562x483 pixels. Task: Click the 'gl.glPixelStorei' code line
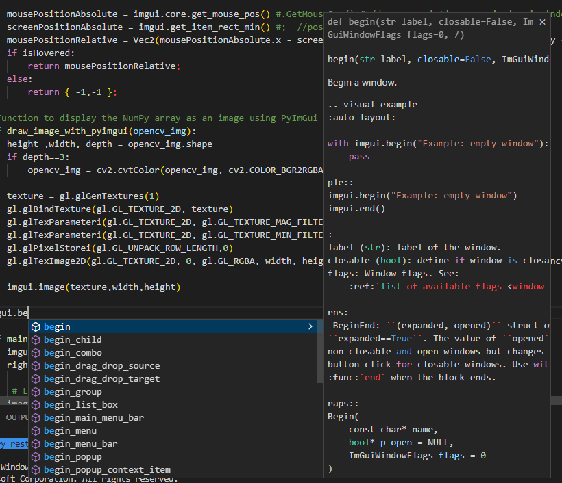[120, 248]
